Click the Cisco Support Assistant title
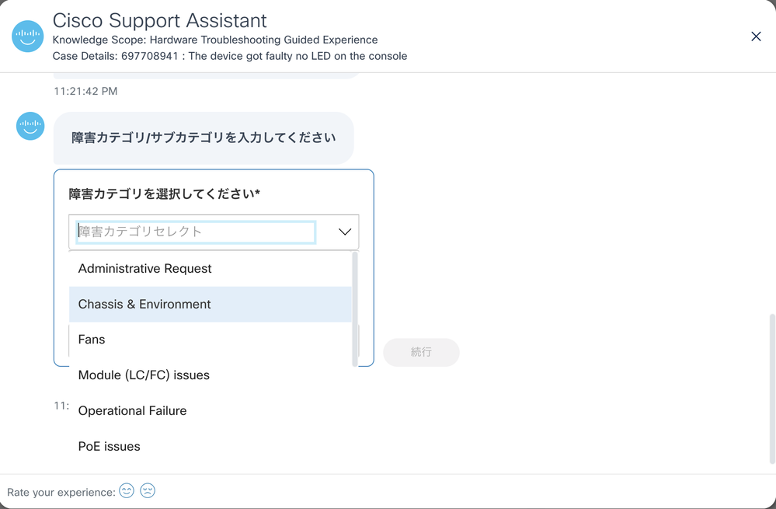This screenshot has width=776, height=509. point(159,21)
